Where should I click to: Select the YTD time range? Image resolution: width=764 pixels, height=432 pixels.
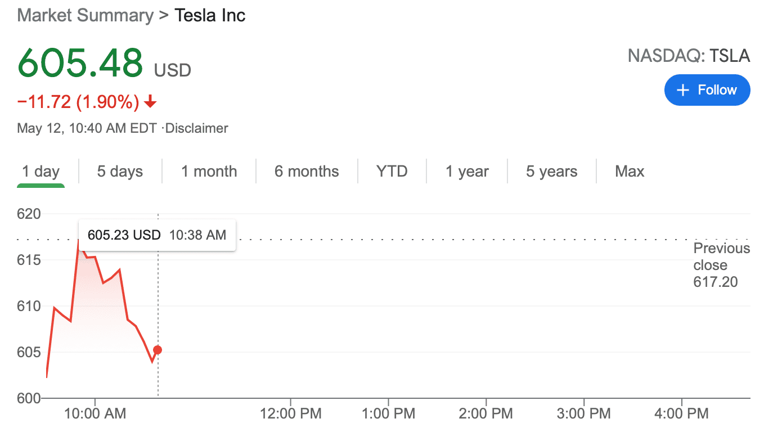[392, 171]
